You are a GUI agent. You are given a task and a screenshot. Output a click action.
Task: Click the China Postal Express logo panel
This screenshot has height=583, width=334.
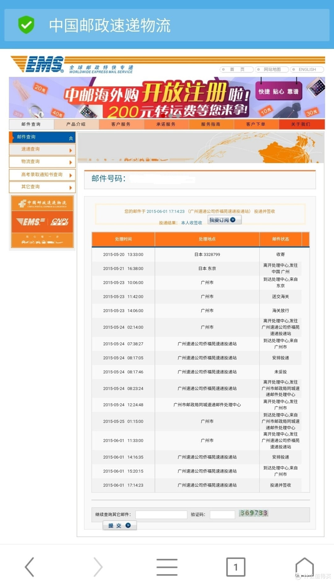pyautogui.click(x=42, y=203)
